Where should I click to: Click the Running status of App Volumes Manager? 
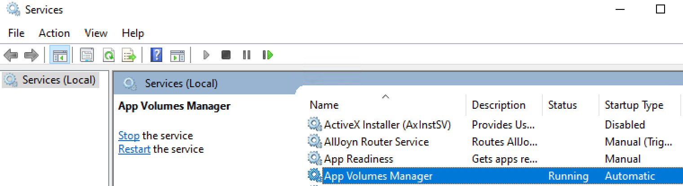coord(568,176)
